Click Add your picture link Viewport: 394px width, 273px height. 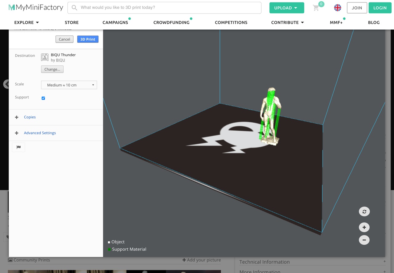(202, 260)
